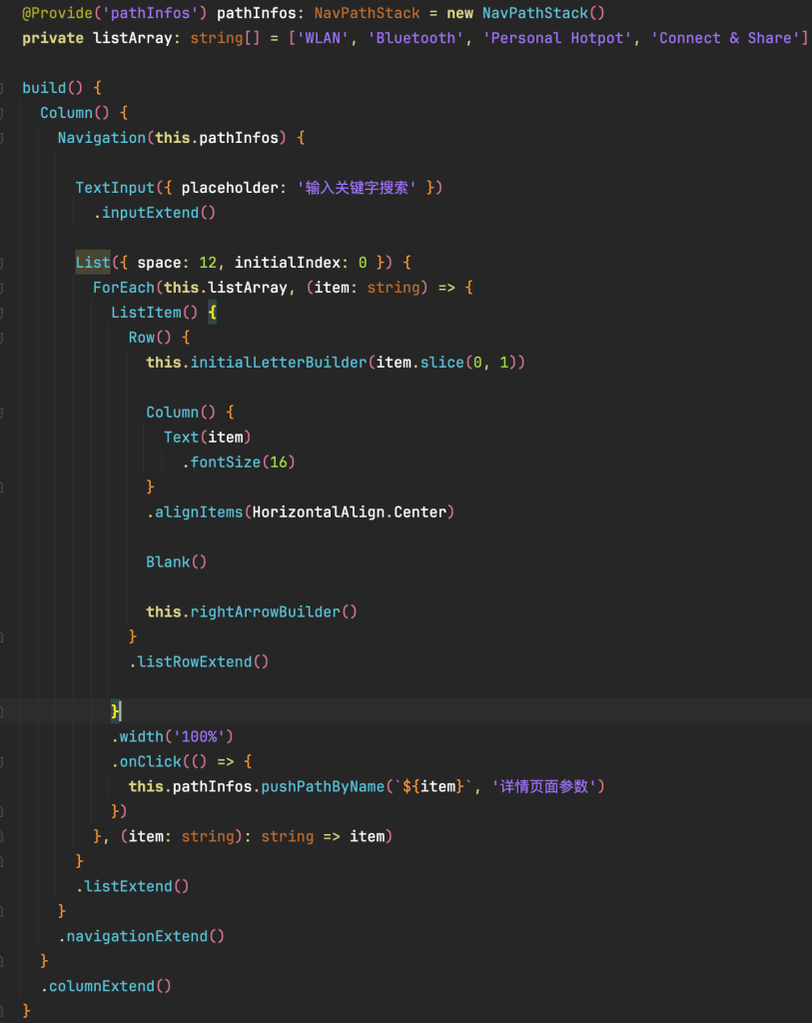The height and width of the screenshot is (1023, 812).
Task: Select the 'WLAN' string in listArray
Action: pyautogui.click(x=324, y=38)
